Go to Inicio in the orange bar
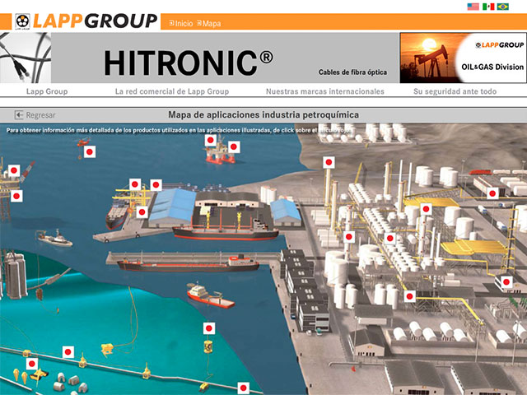The image size is (527, 395). tap(181, 23)
